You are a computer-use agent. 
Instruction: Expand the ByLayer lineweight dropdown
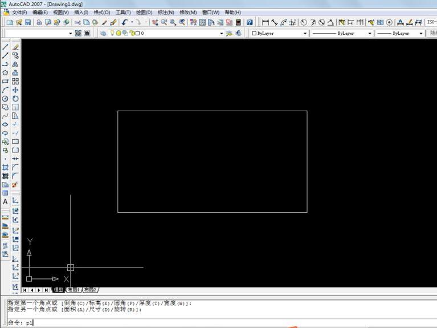click(421, 33)
